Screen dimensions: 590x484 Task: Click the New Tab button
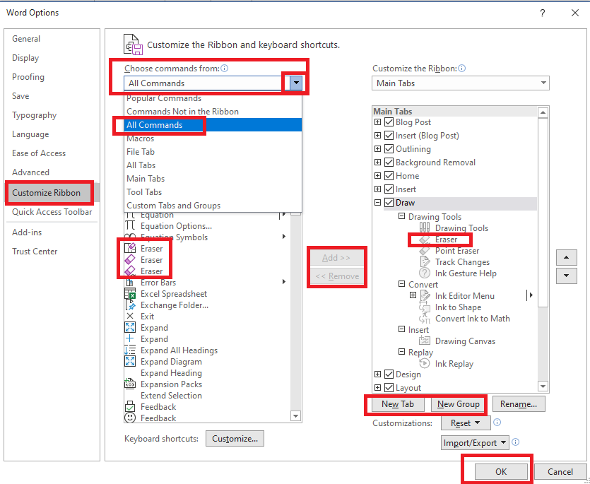point(398,404)
